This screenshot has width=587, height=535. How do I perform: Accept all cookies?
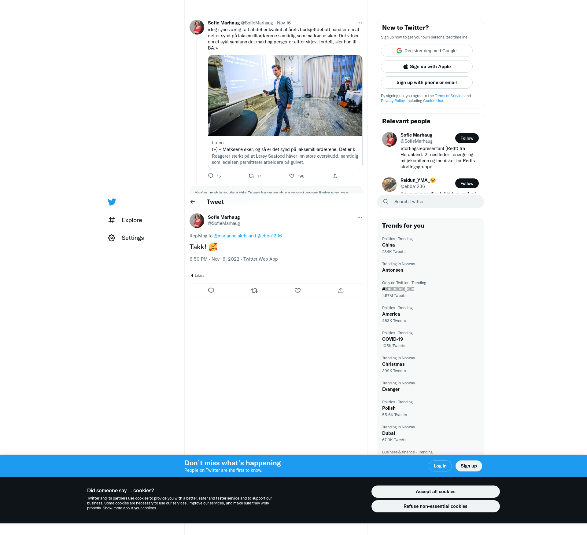pyautogui.click(x=435, y=492)
